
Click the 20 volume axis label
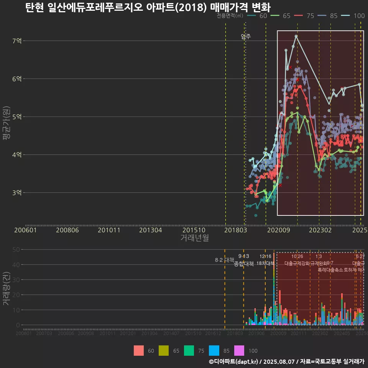[16, 295]
